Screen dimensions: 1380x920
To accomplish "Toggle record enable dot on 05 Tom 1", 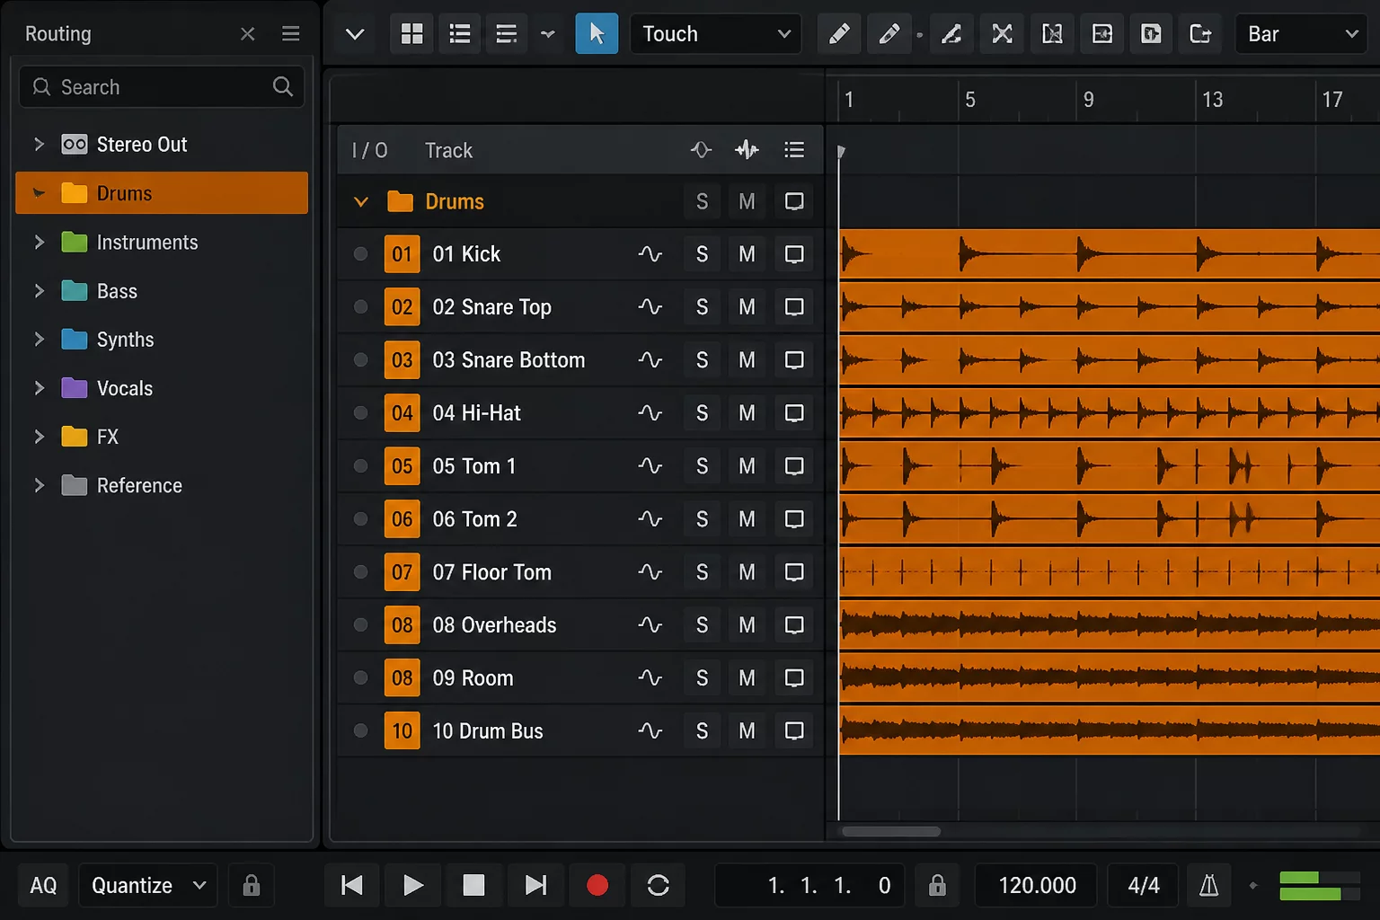I will 360,466.
